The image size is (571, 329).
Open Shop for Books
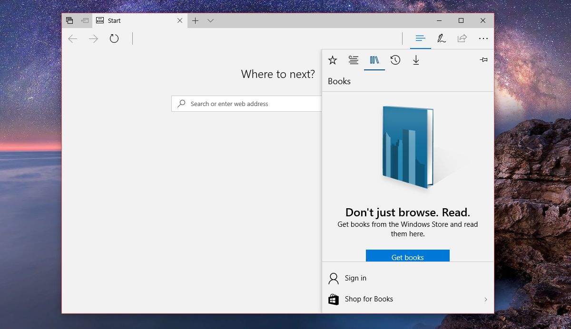point(408,299)
